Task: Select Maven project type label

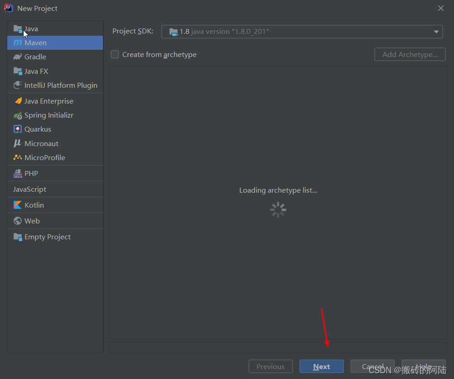Action: [x=36, y=43]
